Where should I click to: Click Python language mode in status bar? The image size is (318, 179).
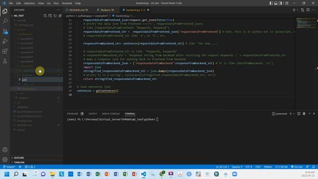(268, 167)
